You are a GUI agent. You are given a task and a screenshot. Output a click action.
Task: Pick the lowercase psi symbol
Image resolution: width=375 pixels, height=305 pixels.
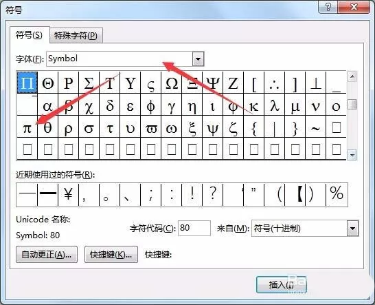pos(213,127)
